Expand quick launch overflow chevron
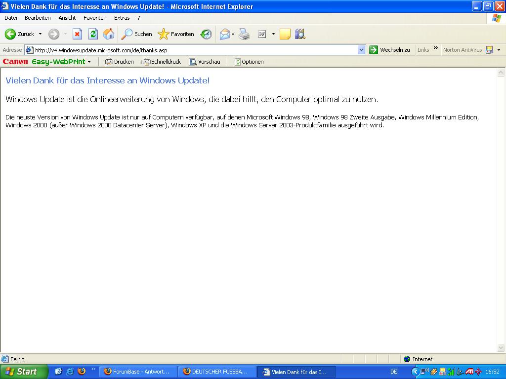 93,369
